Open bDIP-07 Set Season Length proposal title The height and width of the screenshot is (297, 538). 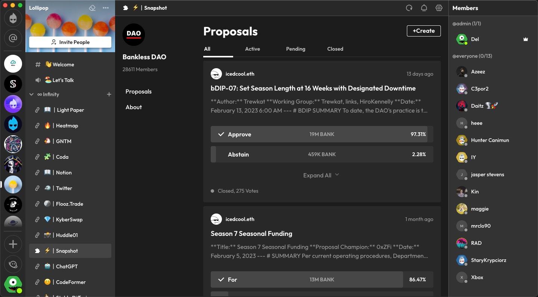pos(313,88)
